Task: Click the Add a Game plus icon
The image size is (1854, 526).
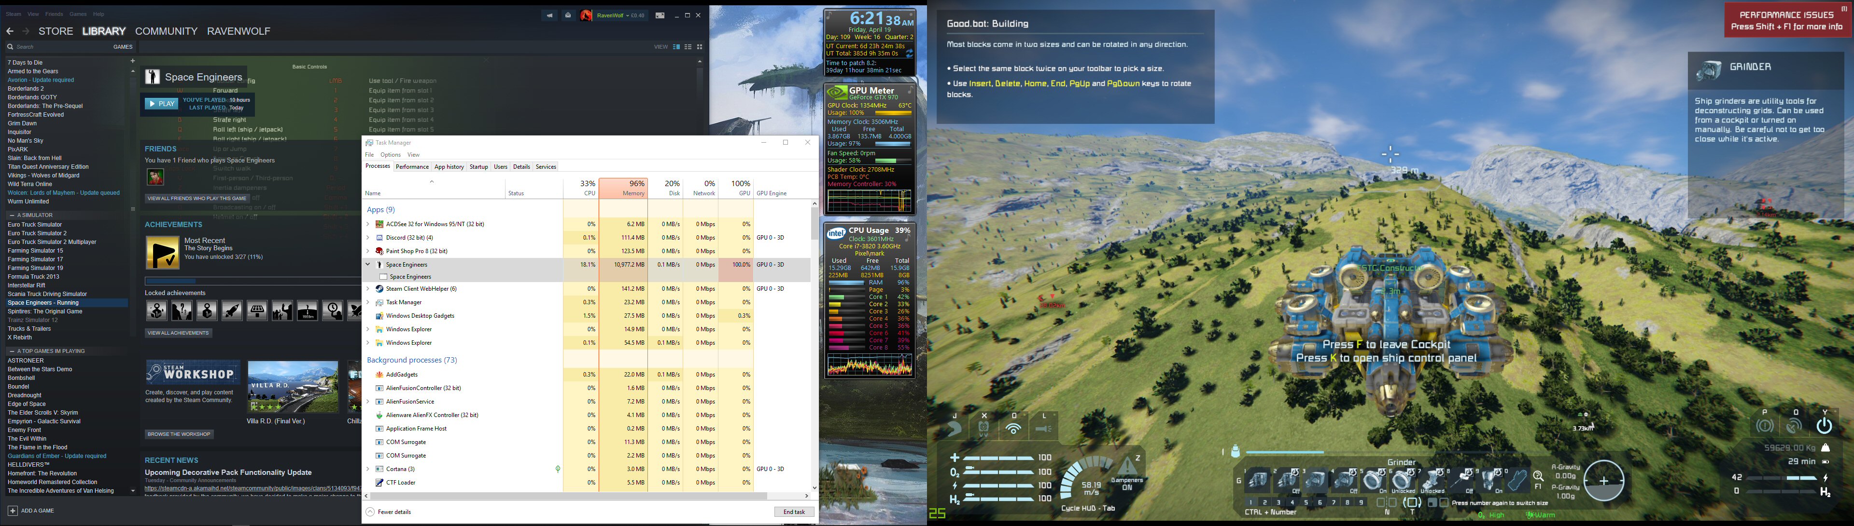Action: 12,511
